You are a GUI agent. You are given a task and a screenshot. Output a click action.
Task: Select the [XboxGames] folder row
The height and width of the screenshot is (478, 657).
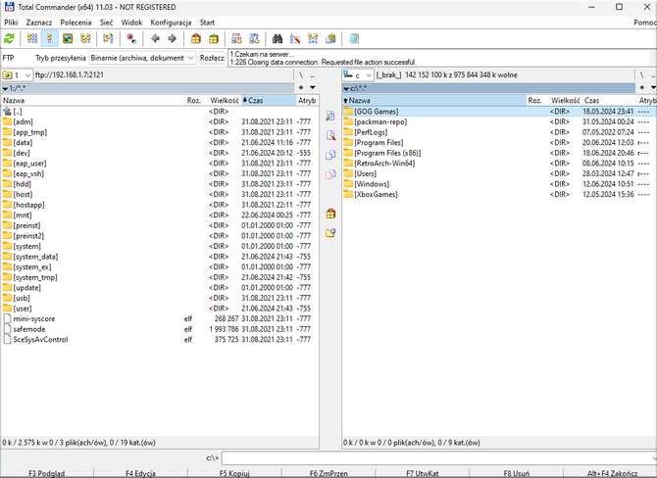tap(499, 194)
